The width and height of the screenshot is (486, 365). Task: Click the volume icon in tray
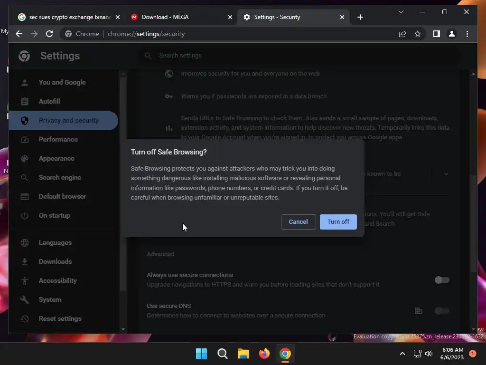(429, 354)
